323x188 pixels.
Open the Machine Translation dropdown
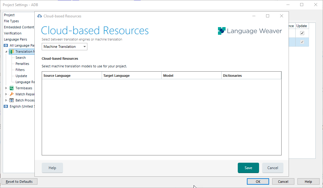[x=85, y=47]
